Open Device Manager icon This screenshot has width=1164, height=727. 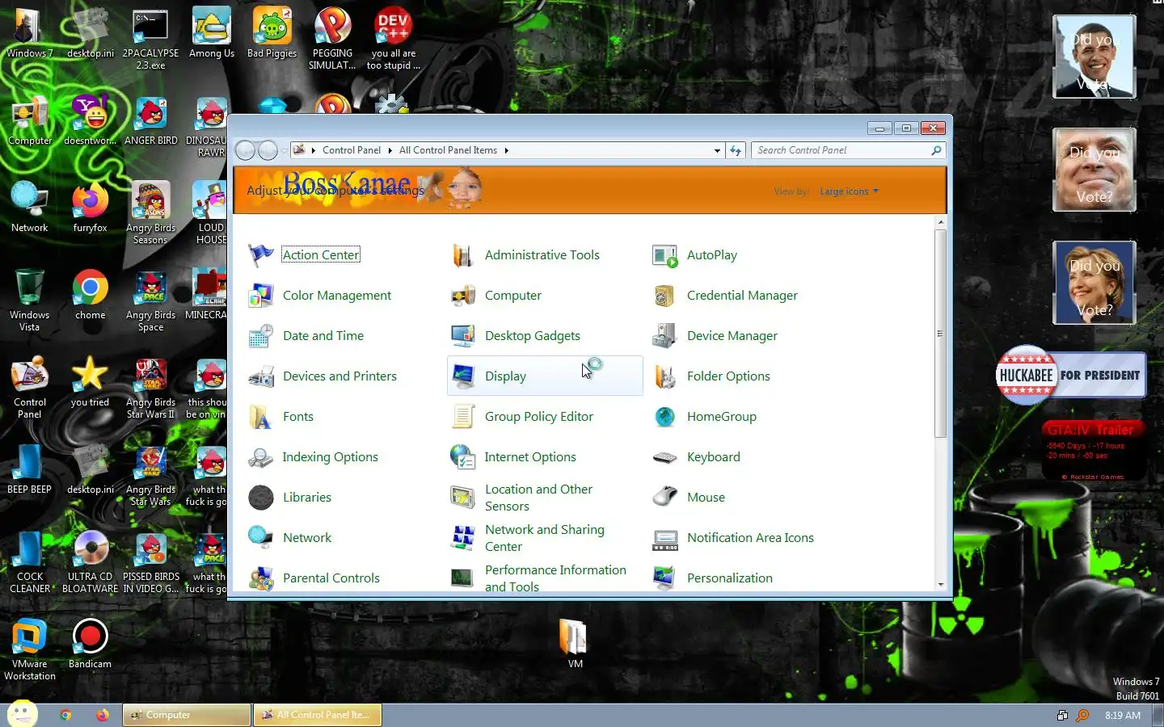click(x=664, y=336)
